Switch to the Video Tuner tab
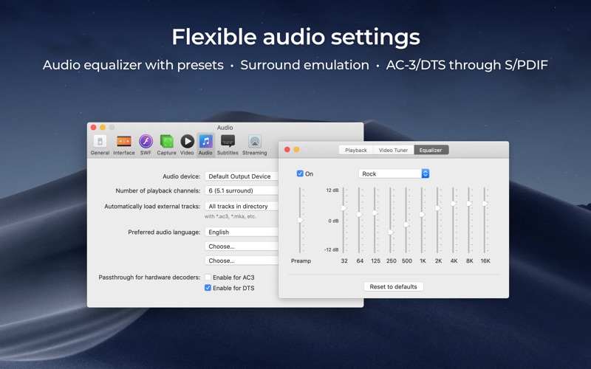Screen dimensions: 591x369 click(x=393, y=150)
